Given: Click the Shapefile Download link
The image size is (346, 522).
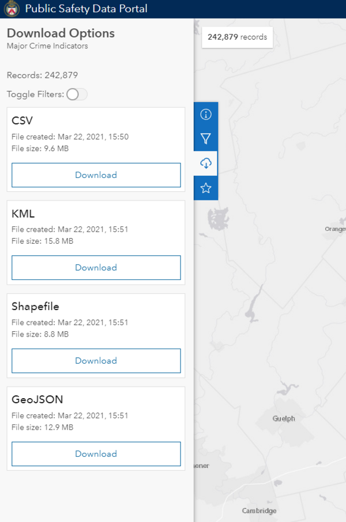Looking at the screenshot, I should [96, 361].
